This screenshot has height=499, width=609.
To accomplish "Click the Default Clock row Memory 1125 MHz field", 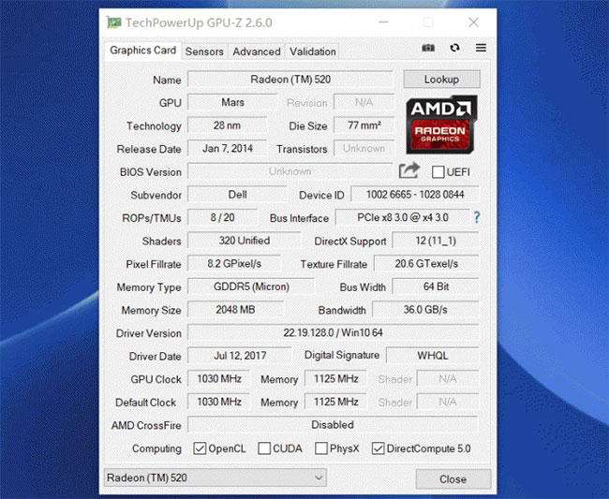I will pyautogui.click(x=336, y=402).
